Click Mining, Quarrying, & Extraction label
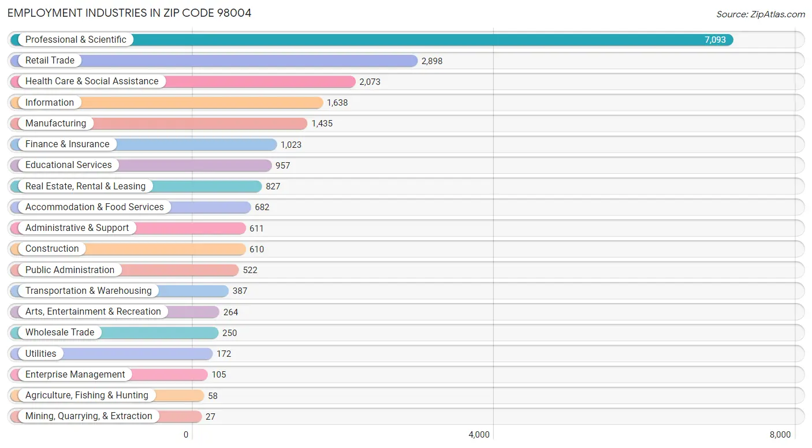The width and height of the screenshot is (812, 448). [89, 416]
